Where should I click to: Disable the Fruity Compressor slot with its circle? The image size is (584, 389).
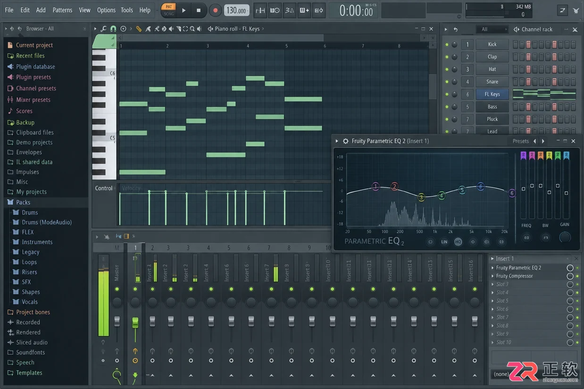[x=570, y=276]
